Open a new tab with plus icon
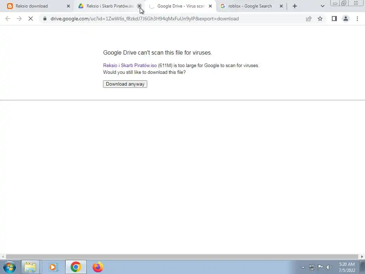The height and width of the screenshot is (274, 365). 295,6
